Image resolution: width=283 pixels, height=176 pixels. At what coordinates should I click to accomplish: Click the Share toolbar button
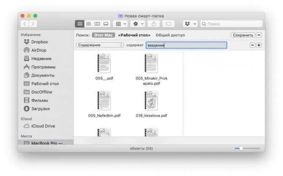[154, 24]
